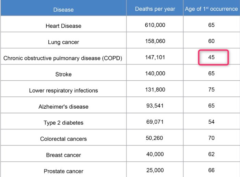
Task: Click the Lower respiratory infections cell
Action: tap(63, 91)
